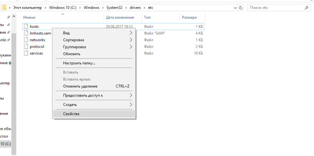
Task: Select the hosts file name
Action: pyautogui.click(x=34, y=27)
